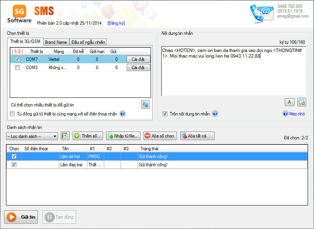Viewport: 314px width, 229px height.
Task: Click the 'Thêm số...' button
Action: click(x=88, y=136)
